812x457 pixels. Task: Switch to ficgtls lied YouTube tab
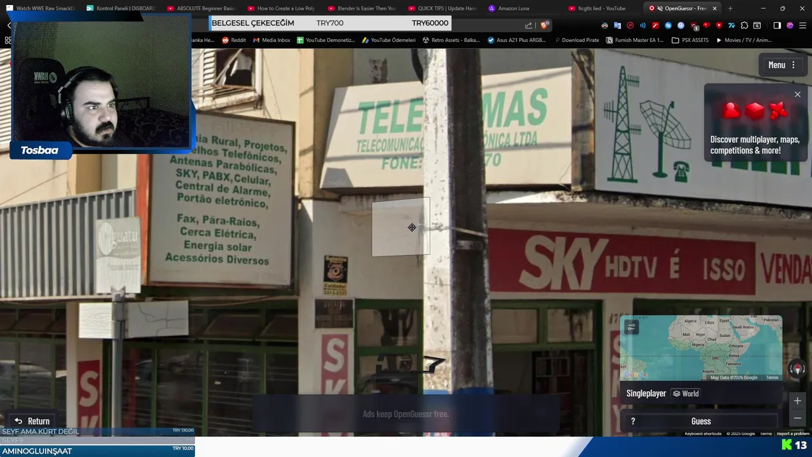tap(603, 8)
